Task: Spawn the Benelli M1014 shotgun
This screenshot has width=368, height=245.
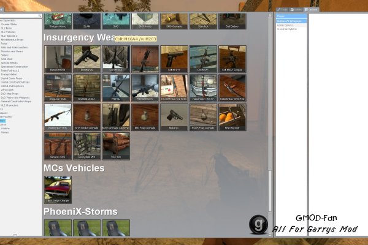Action: pyautogui.click(x=58, y=59)
